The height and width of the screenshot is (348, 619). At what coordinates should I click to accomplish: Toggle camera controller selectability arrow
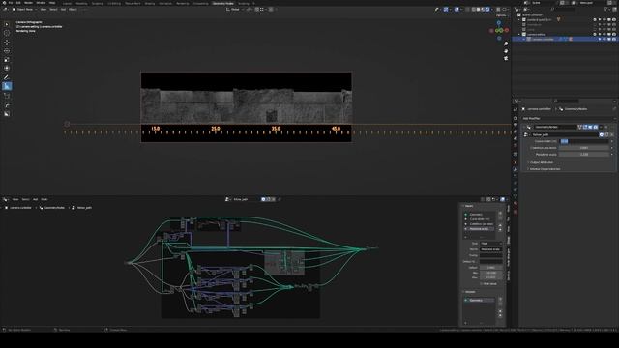pyautogui.click(x=600, y=39)
